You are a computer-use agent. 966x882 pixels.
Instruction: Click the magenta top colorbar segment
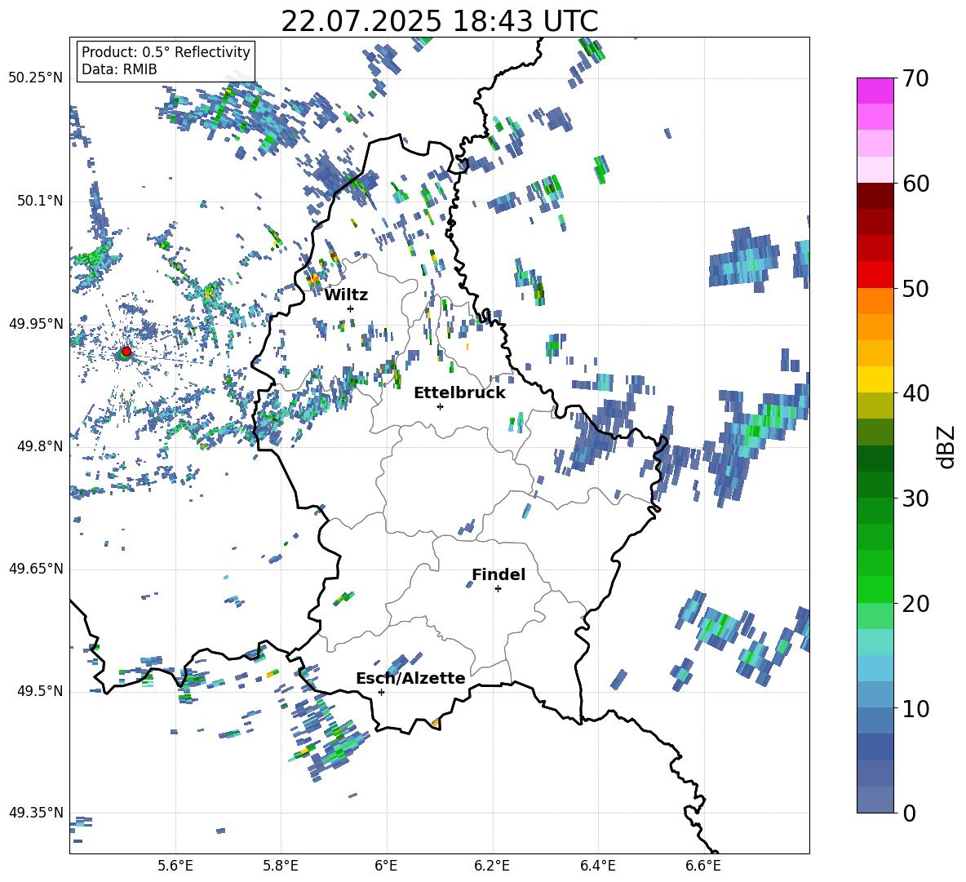pos(875,91)
